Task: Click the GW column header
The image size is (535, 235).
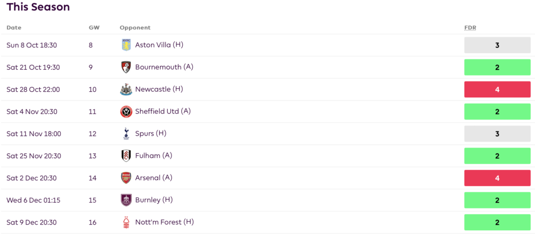Action: (94, 28)
